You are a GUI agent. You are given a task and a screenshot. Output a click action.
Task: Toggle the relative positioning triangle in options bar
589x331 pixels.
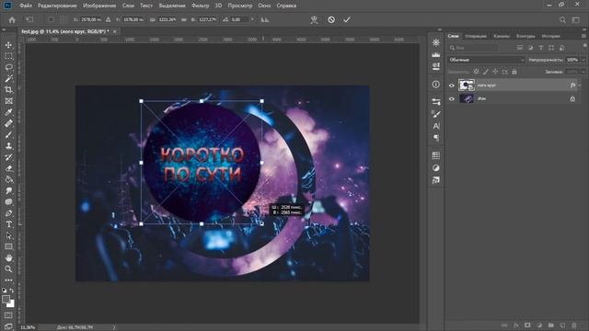point(109,19)
